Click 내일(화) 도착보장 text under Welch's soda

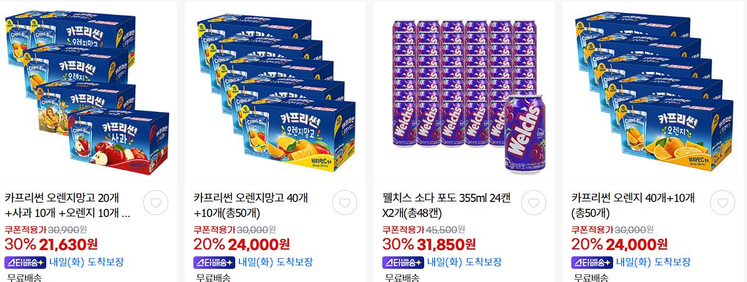pyautogui.click(x=464, y=262)
